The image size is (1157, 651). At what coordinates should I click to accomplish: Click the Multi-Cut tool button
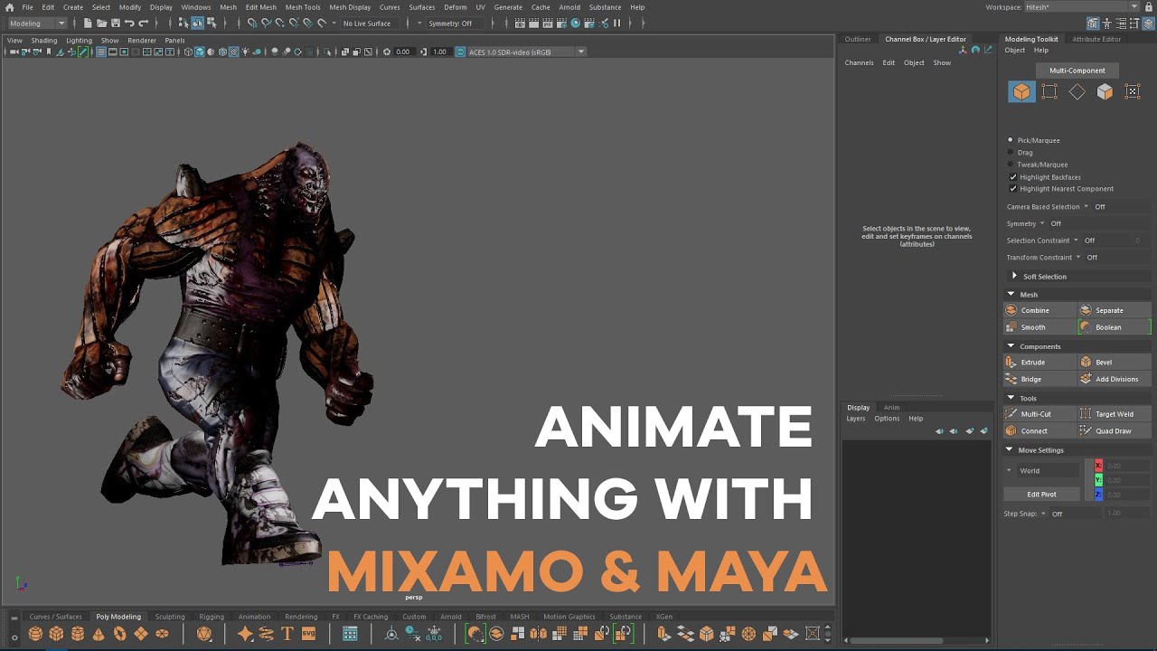(1040, 413)
